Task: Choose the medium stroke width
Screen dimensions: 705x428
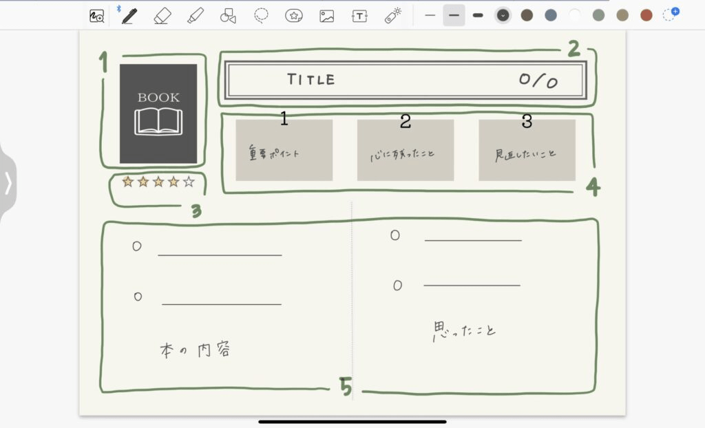Action: (454, 15)
